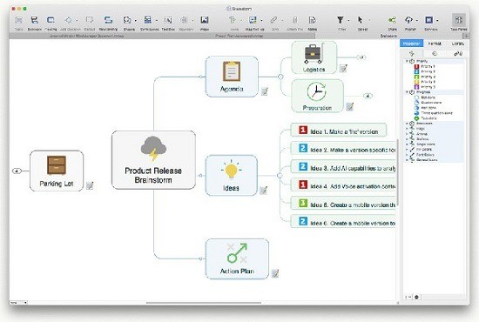Switch to the Library tab

[x=457, y=44]
